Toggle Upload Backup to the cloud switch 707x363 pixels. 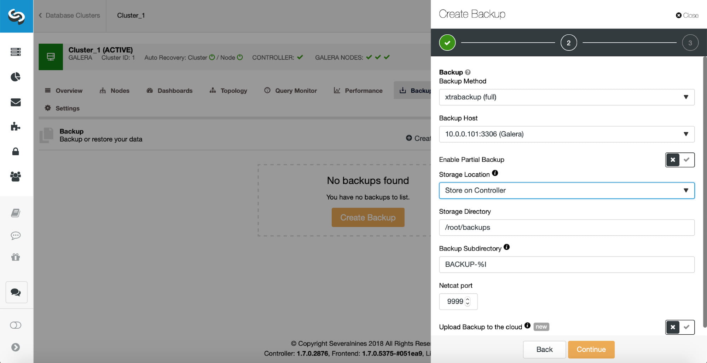(x=680, y=327)
